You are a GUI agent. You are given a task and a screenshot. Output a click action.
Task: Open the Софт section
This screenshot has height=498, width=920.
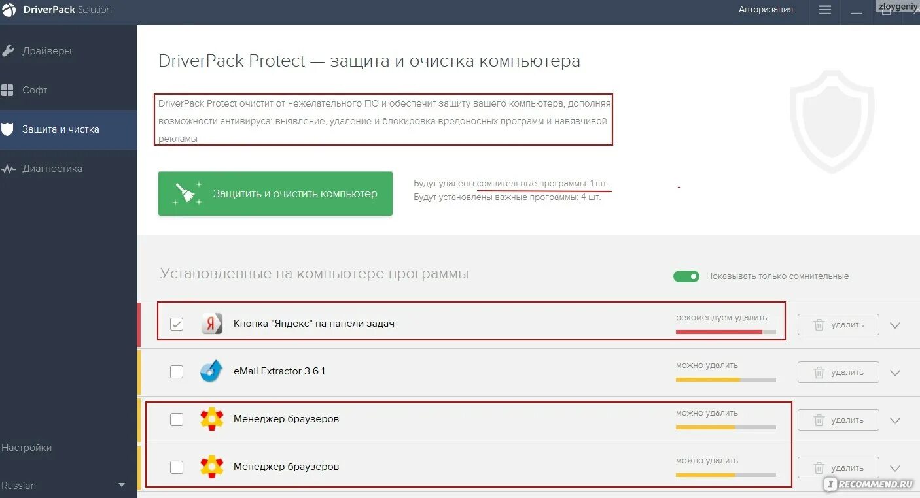(x=69, y=90)
